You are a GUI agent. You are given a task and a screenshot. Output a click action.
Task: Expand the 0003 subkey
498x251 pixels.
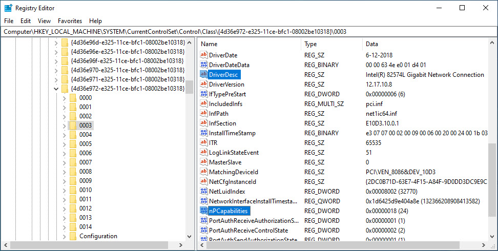click(64, 126)
